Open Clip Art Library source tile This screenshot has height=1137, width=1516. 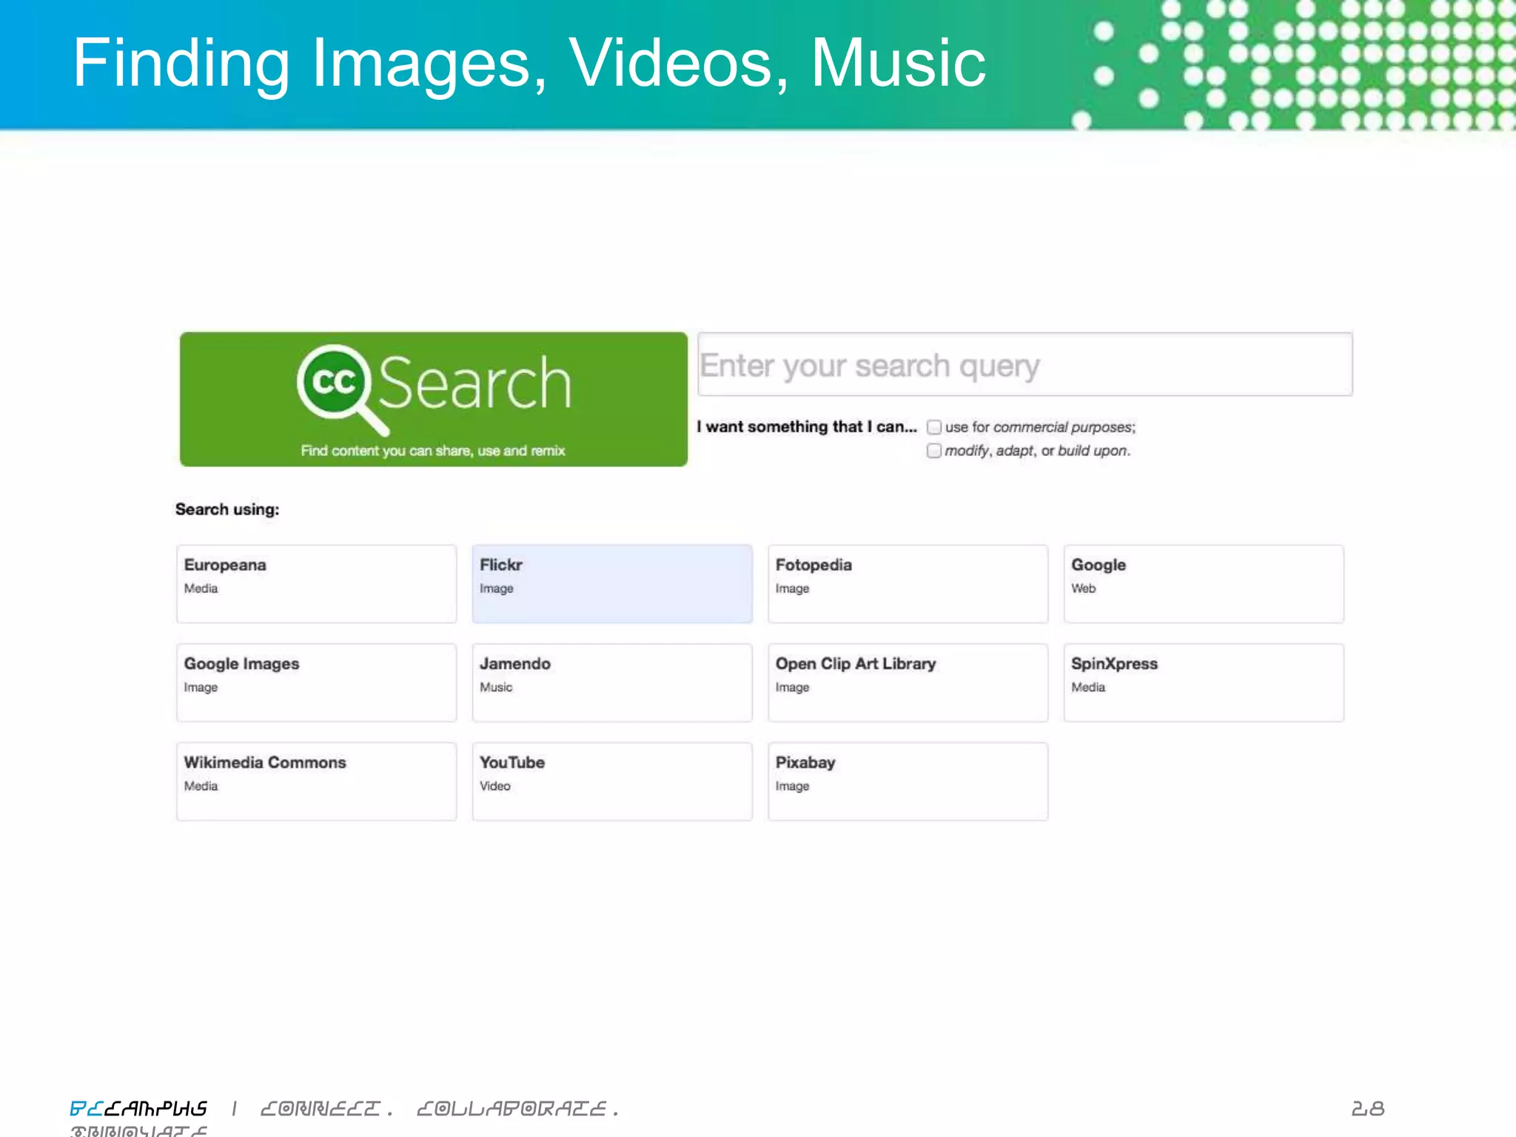(x=908, y=682)
